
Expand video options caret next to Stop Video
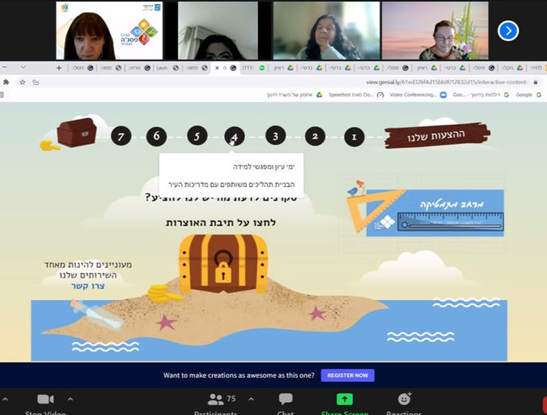coord(70,399)
